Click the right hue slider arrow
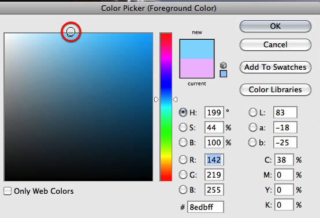 point(175,100)
